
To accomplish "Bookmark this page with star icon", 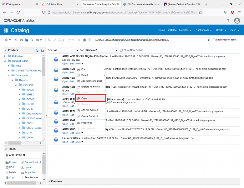I will point(200,12).
